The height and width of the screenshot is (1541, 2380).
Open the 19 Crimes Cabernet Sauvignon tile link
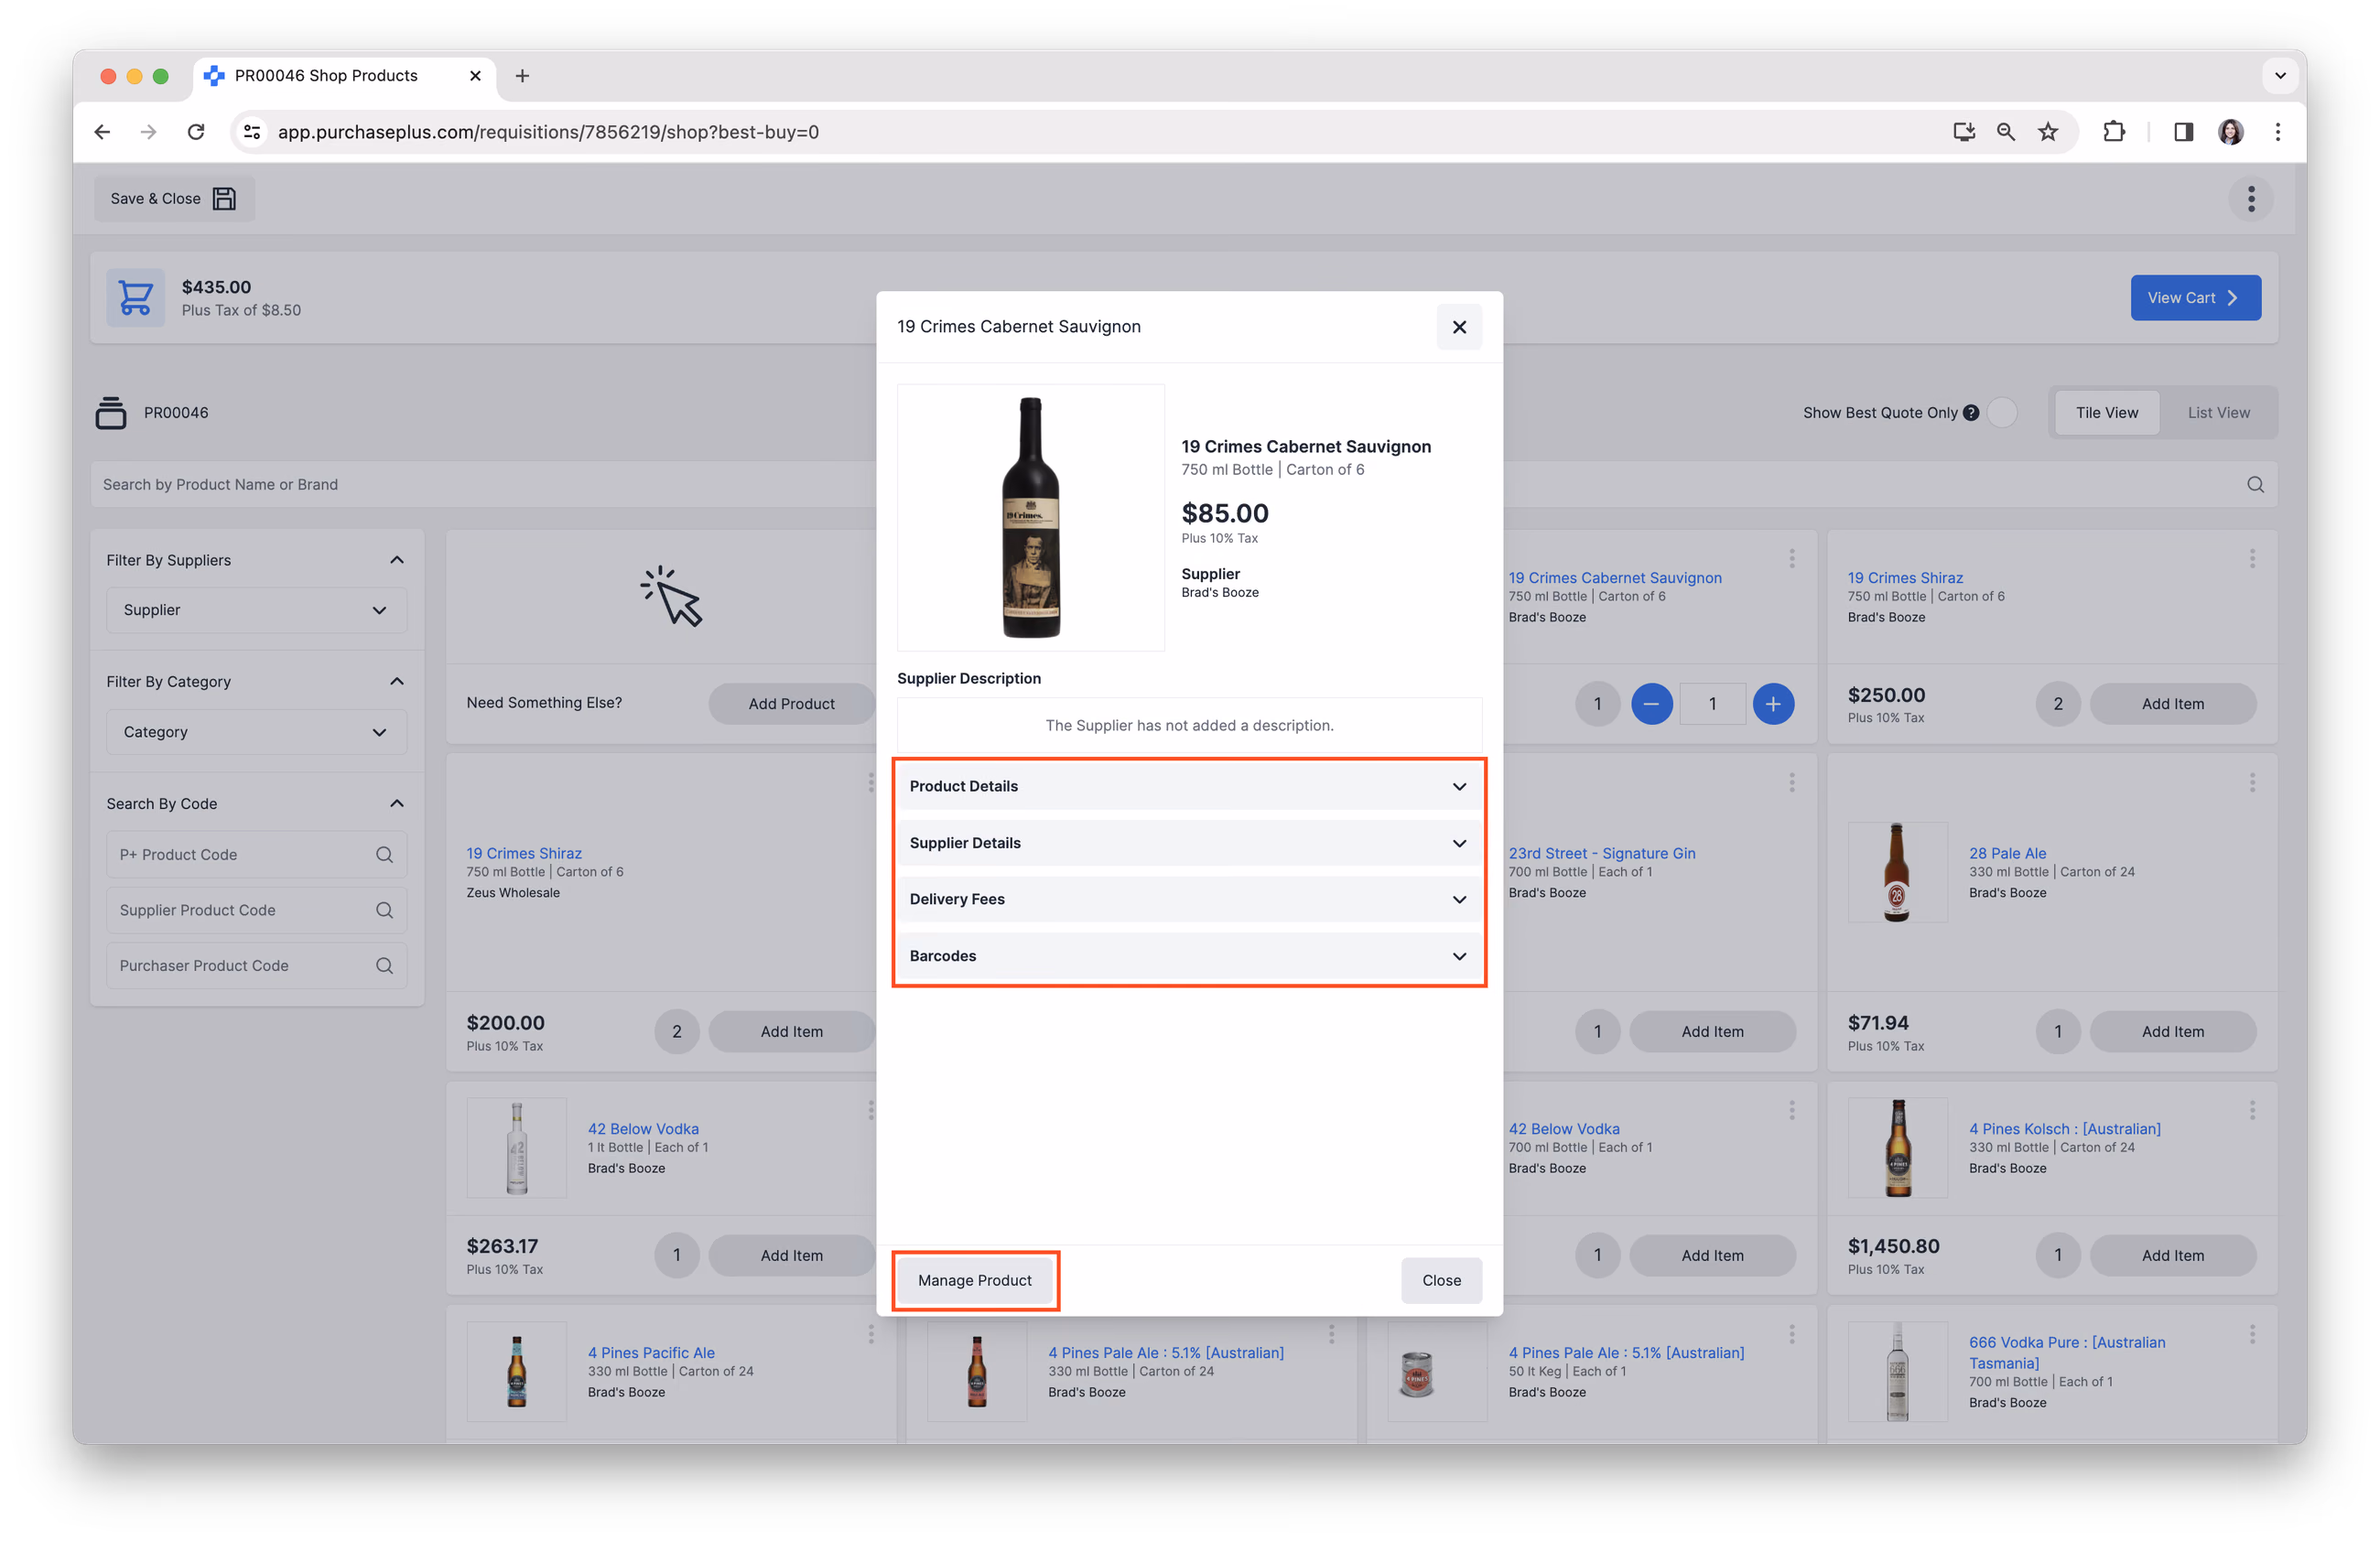[1614, 577]
